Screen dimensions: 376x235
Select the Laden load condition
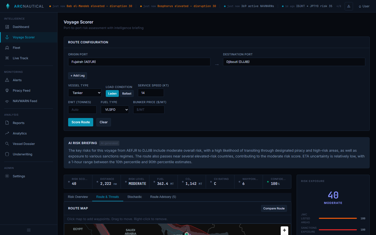(112, 93)
